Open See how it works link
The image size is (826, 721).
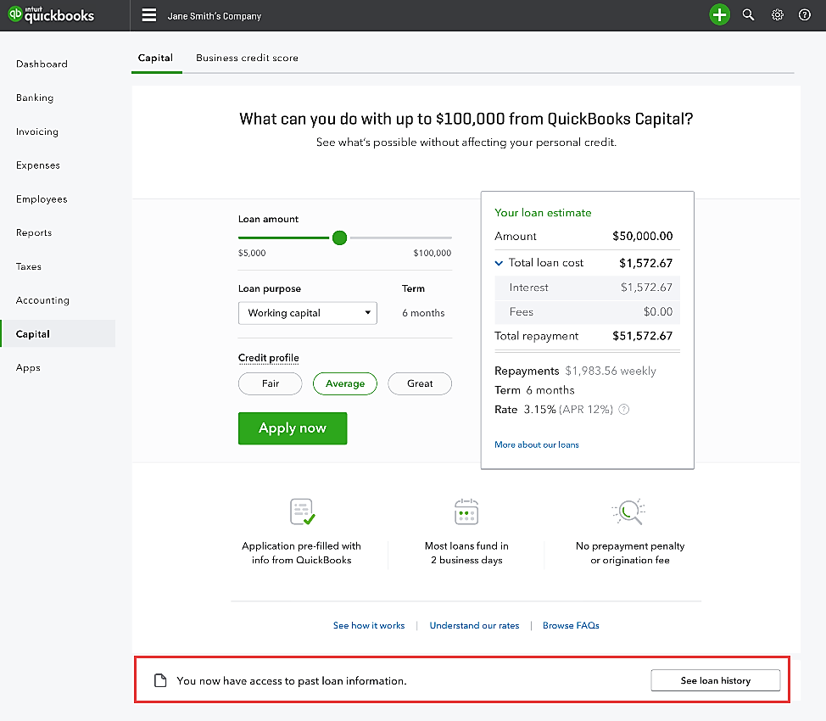(369, 626)
